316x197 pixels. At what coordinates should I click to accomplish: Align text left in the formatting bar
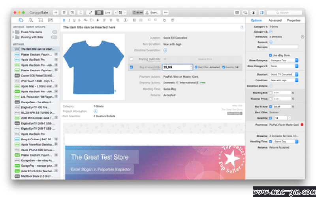point(104,20)
